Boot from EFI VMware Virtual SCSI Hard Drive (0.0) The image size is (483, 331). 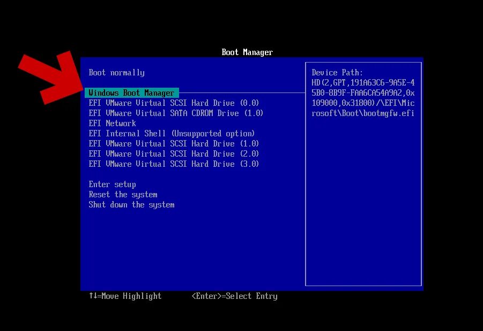pyautogui.click(x=174, y=103)
